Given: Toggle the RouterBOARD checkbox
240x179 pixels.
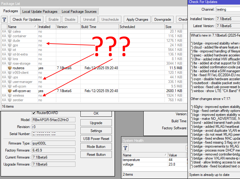Looking at the screenshot, I should (x=34, y=113).
